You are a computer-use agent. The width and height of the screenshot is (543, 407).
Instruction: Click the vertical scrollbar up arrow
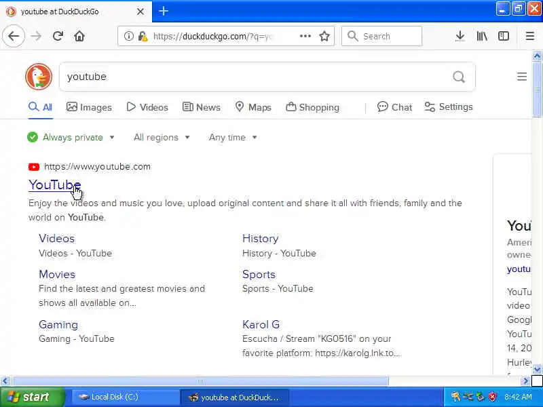tap(537, 56)
